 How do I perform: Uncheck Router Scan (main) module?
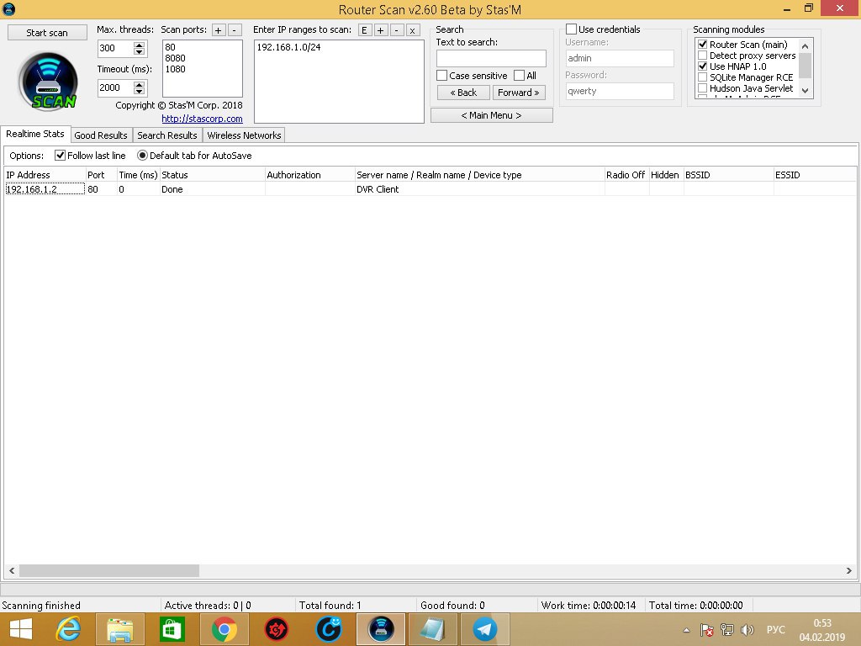[702, 45]
